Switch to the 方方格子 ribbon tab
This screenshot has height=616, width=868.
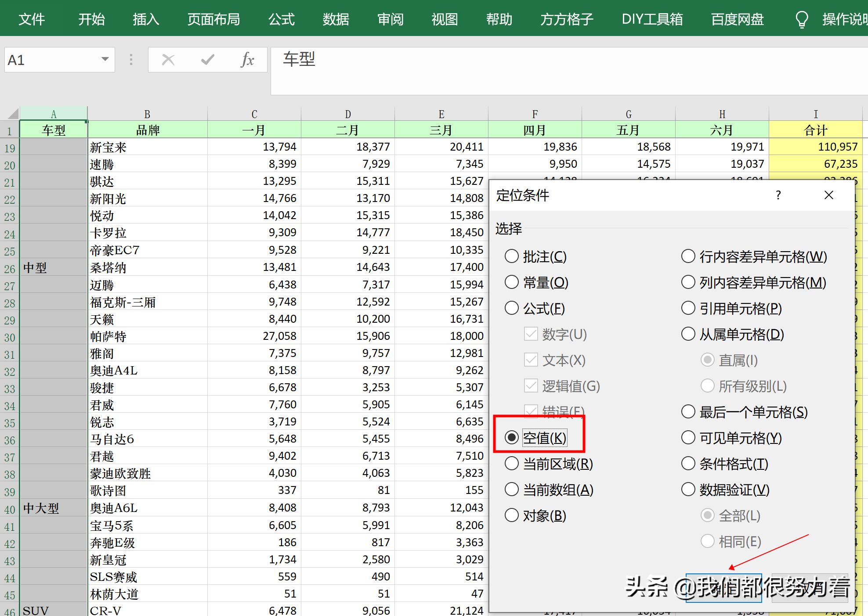point(566,18)
